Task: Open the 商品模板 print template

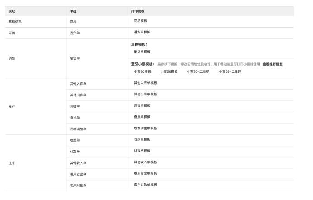Action: pyautogui.click(x=140, y=21)
